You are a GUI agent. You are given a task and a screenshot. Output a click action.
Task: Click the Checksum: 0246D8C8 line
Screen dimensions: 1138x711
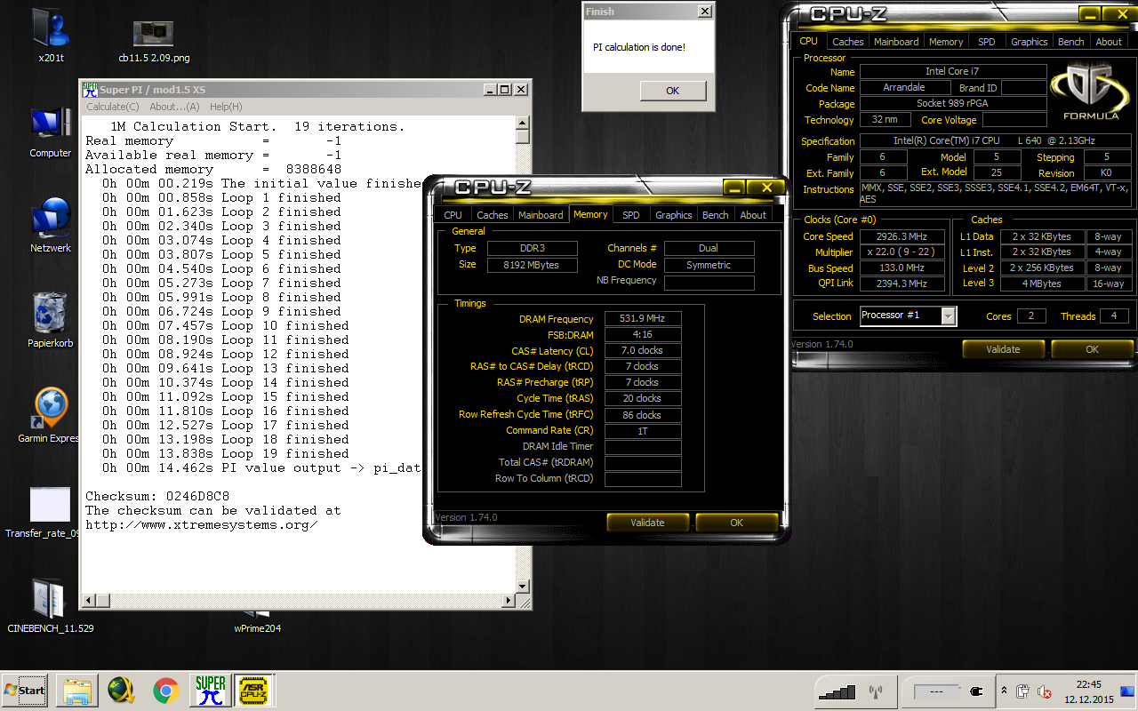(157, 496)
